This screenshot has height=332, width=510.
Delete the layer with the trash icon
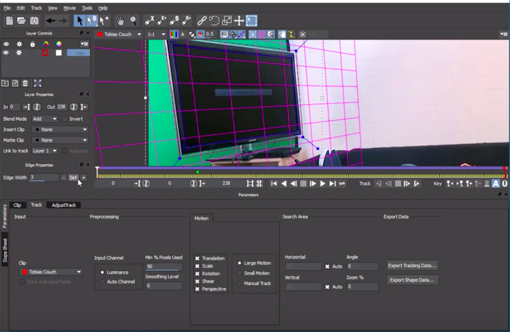(25, 83)
